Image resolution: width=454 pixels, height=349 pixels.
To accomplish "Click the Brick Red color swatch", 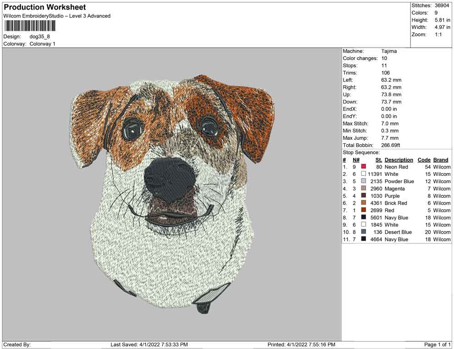I will coord(364,203).
